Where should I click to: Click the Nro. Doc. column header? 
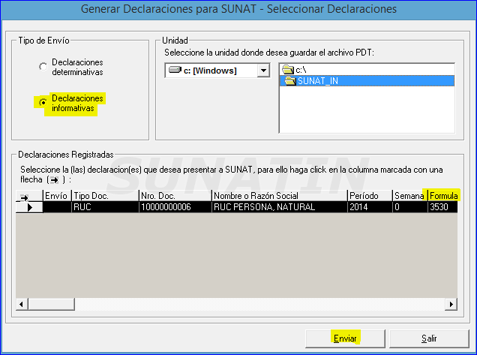pyautogui.click(x=175, y=196)
